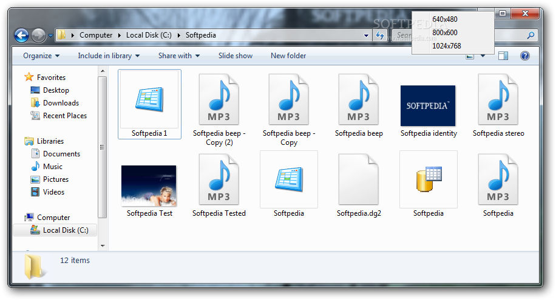
Task: Click the search magnifier icon
Action: (531, 35)
